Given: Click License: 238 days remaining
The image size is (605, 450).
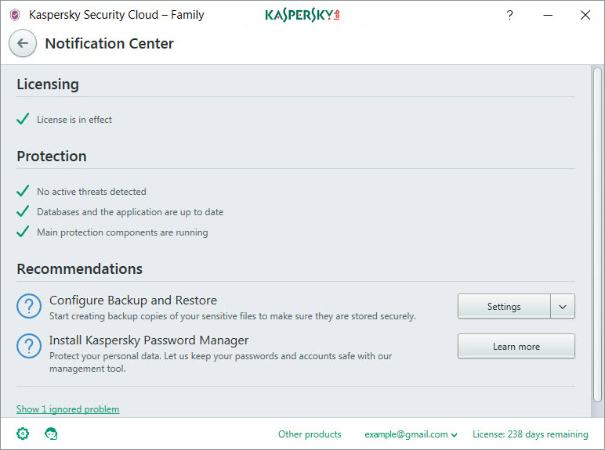Looking at the screenshot, I should pyautogui.click(x=530, y=434).
